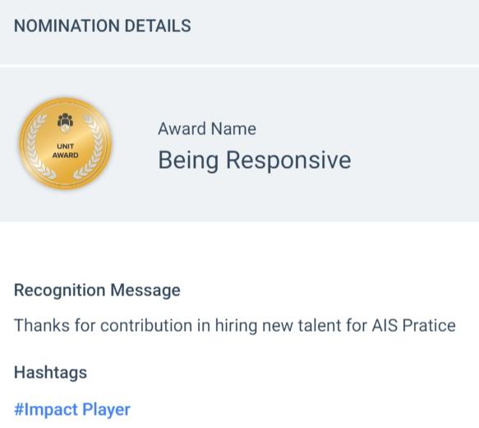Image resolution: width=479 pixels, height=428 pixels.
Task: Select the NOMINATION DETAILS header
Action: (x=103, y=26)
